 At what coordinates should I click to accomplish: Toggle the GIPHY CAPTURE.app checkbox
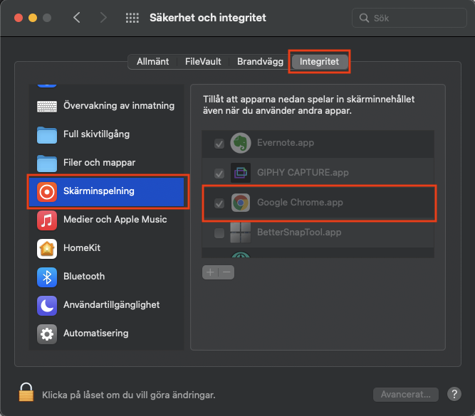[x=219, y=173]
